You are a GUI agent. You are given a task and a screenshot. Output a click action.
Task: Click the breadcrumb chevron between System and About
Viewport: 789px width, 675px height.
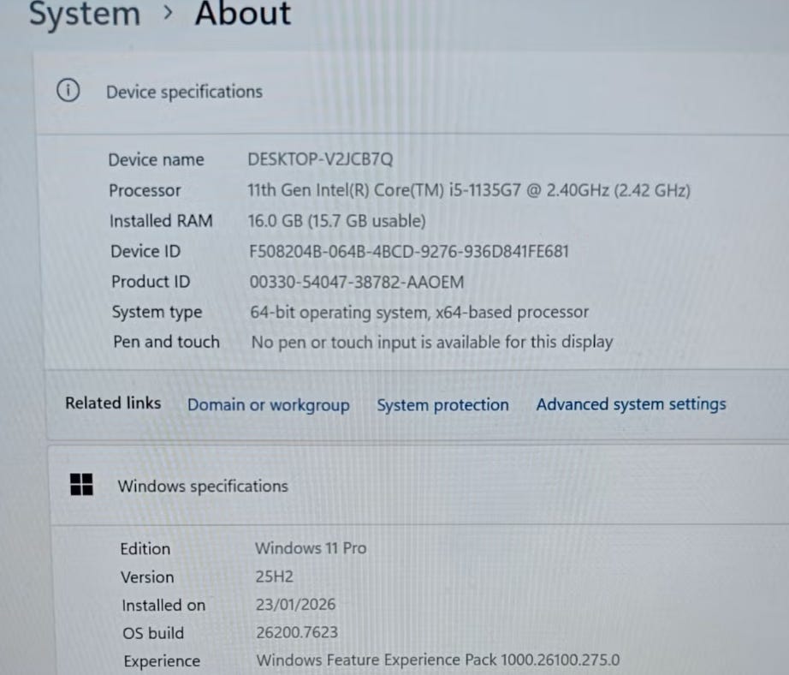pyautogui.click(x=168, y=13)
